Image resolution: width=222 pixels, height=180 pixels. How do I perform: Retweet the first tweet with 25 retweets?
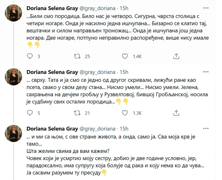(77, 56)
